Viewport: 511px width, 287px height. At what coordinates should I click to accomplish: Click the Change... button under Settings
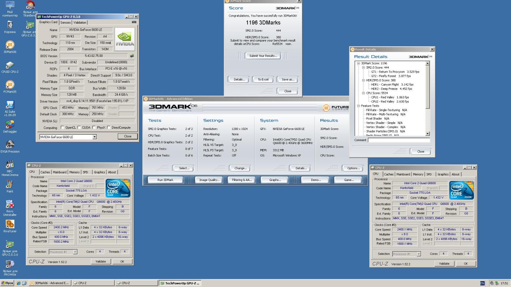(x=240, y=168)
